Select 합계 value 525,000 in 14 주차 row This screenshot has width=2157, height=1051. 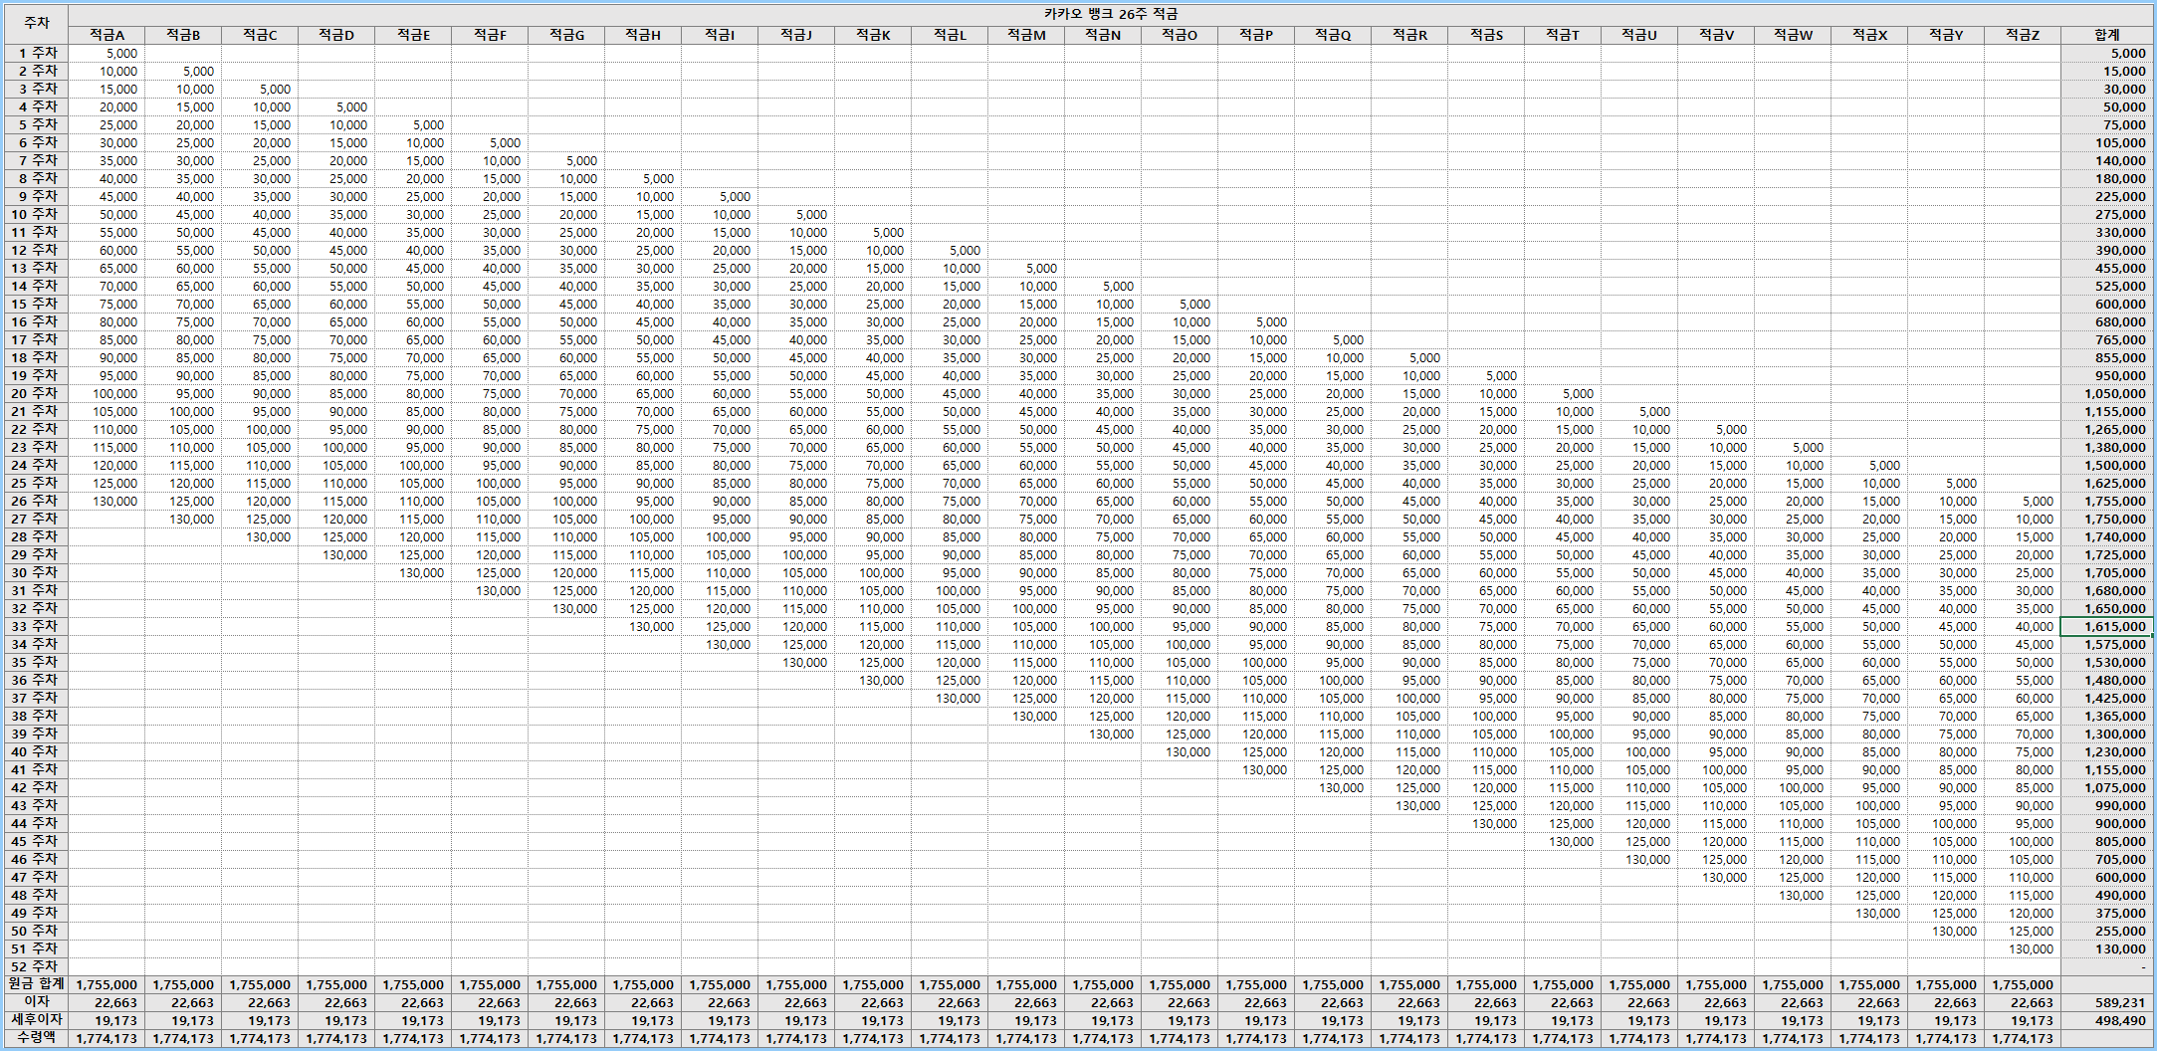[x=2107, y=286]
